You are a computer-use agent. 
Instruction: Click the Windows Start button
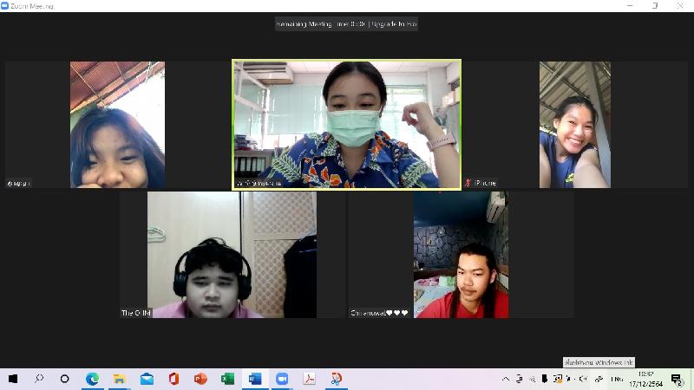click(x=13, y=379)
